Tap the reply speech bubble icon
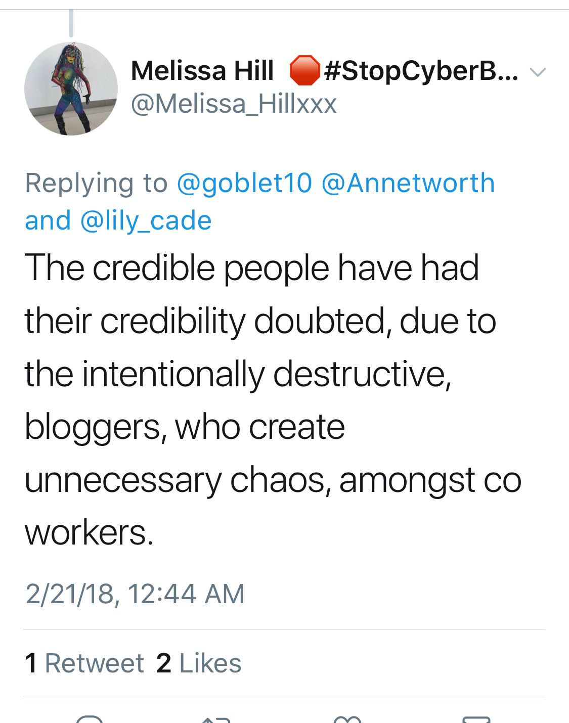This screenshot has height=723, width=569. [90, 719]
